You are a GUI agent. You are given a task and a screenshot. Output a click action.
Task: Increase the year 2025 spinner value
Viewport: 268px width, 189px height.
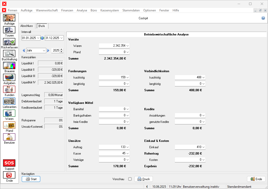61,49
